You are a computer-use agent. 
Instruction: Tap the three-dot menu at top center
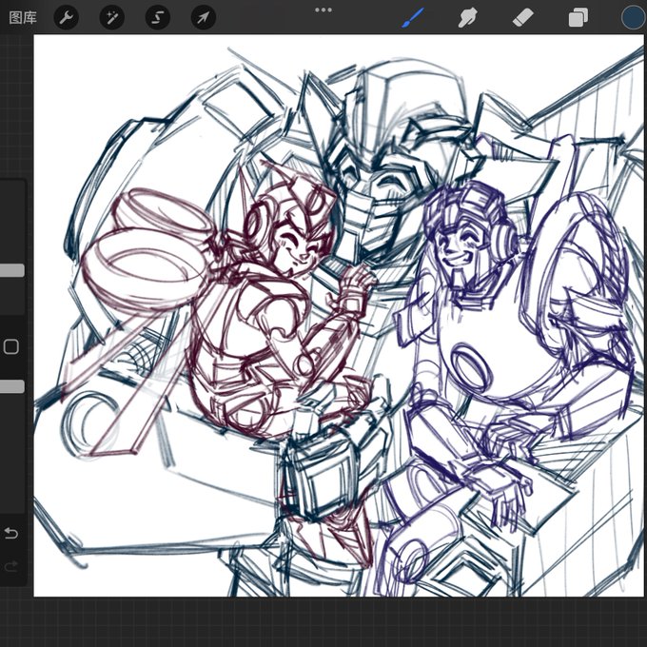(x=323, y=10)
